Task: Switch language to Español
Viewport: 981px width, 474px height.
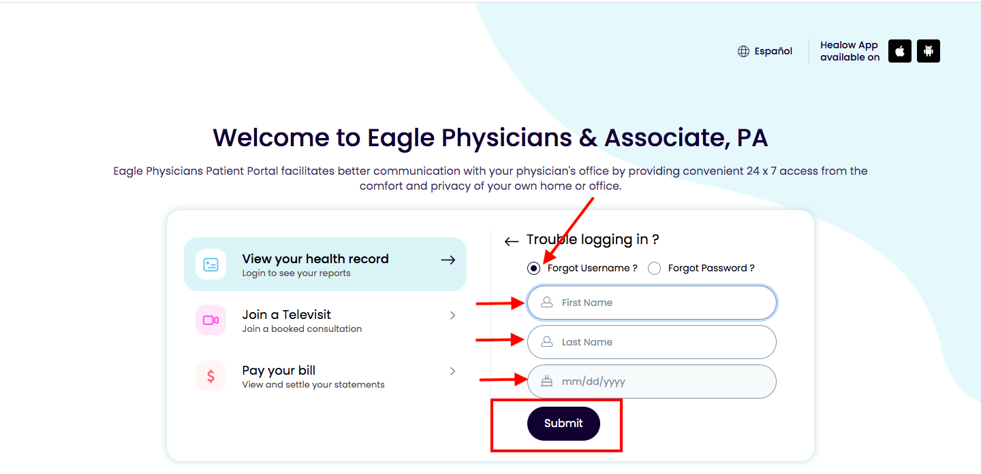Action: point(773,51)
